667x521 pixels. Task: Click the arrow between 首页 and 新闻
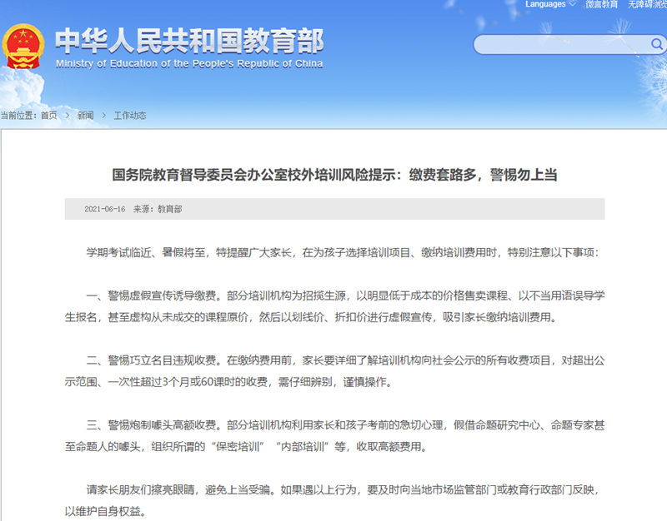68,116
